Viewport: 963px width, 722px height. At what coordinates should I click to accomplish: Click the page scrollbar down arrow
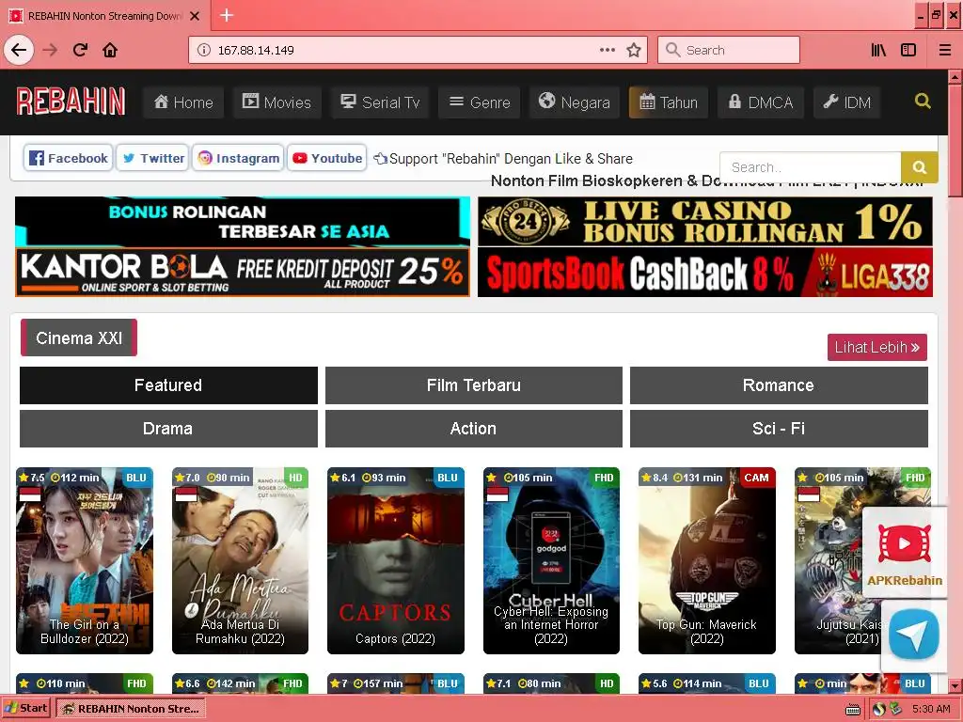[955, 685]
